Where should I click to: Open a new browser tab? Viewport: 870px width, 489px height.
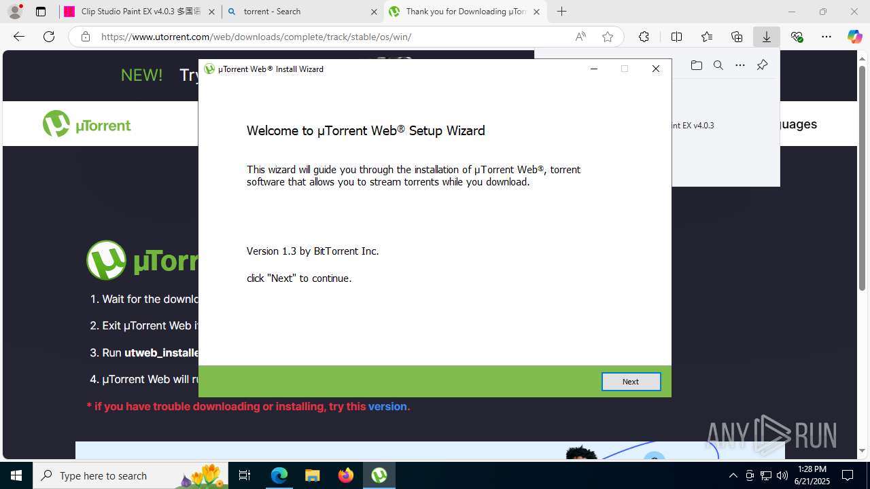click(561, 12)
